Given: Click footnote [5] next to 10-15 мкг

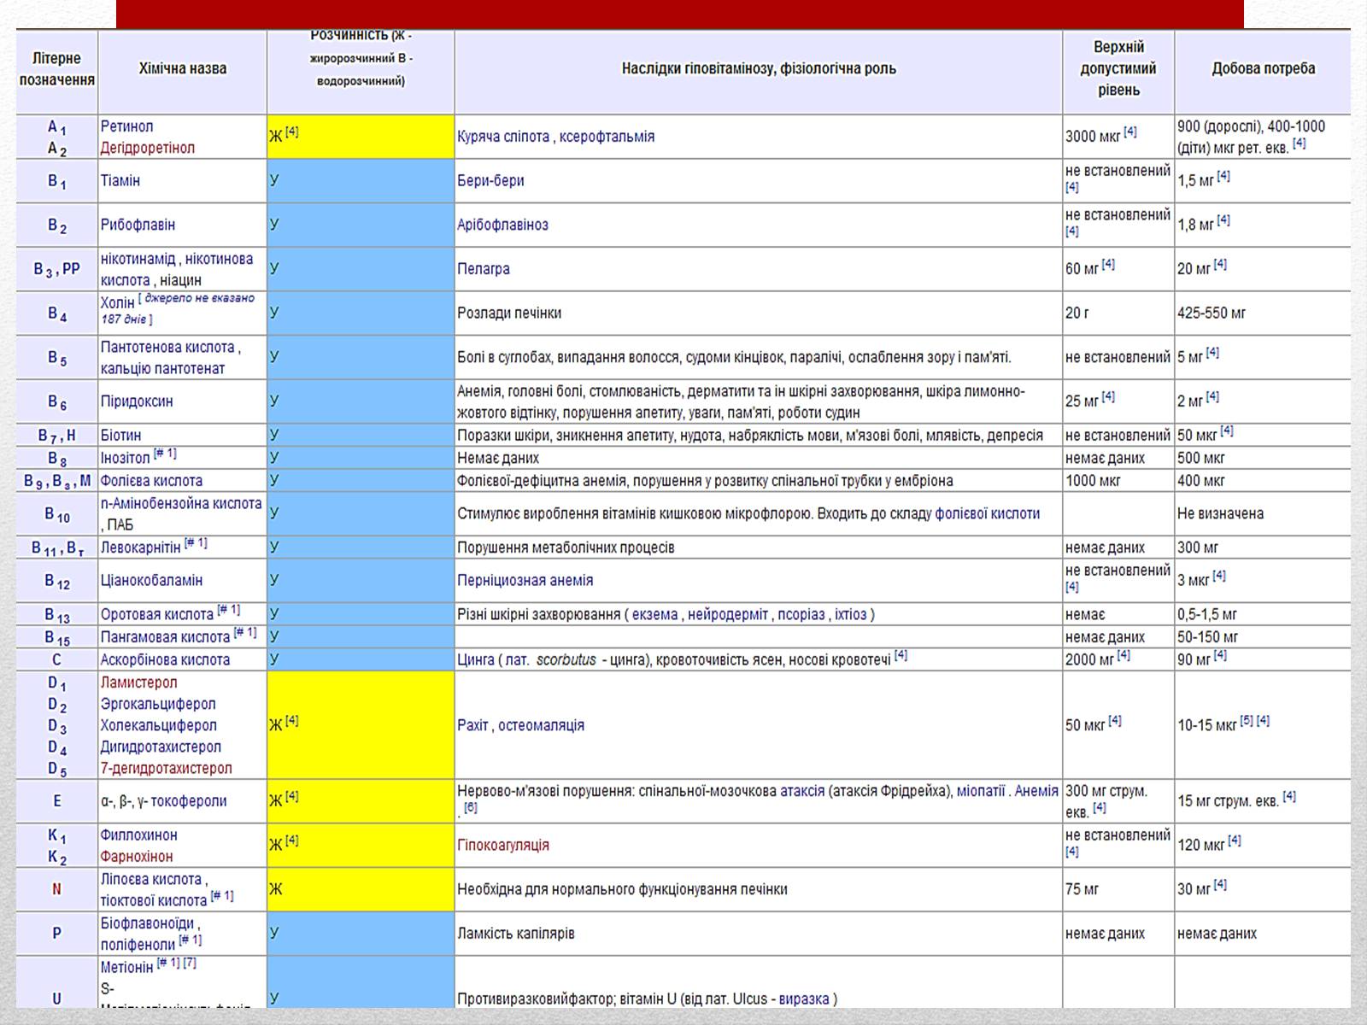Looking at the screenshot, I should 1247,721.
